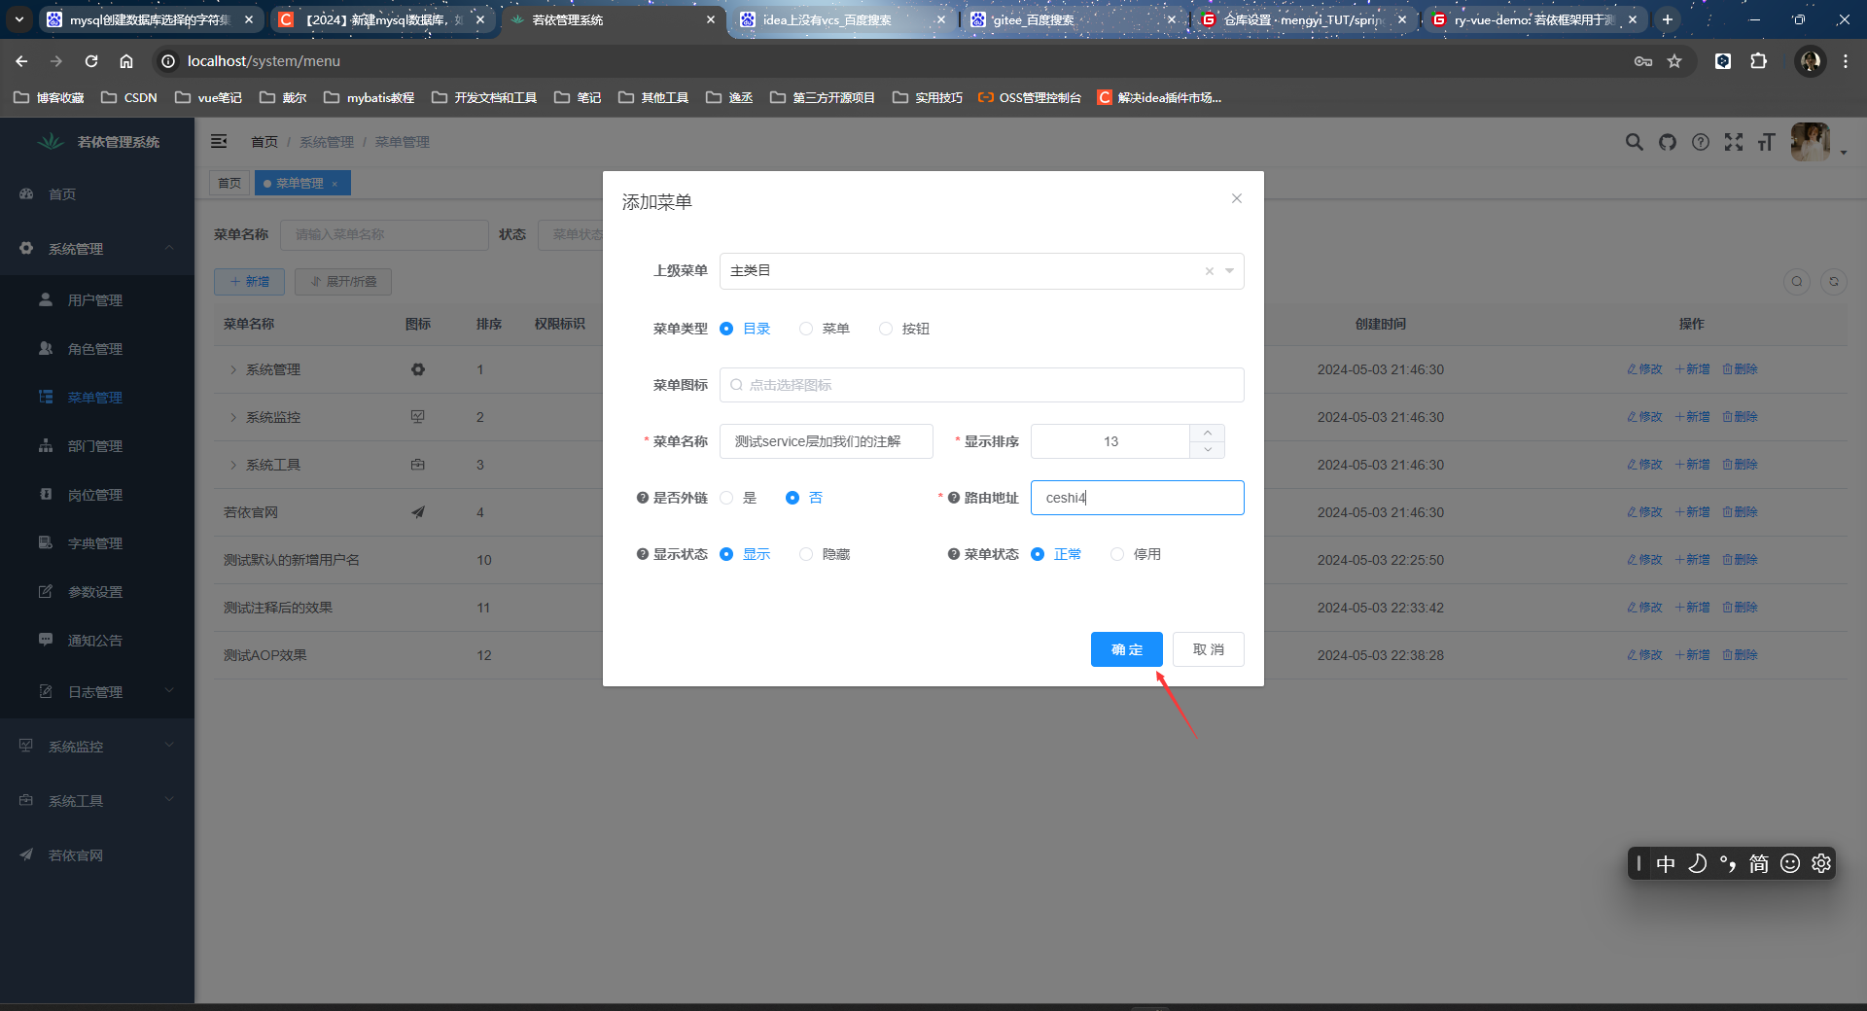Open the user avatar menu

[x=1811, y=142]
